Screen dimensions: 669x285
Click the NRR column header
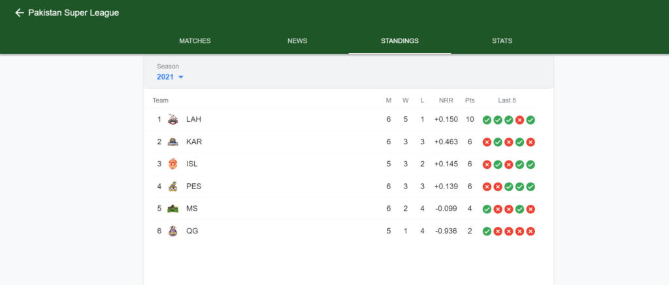point(446,100)
